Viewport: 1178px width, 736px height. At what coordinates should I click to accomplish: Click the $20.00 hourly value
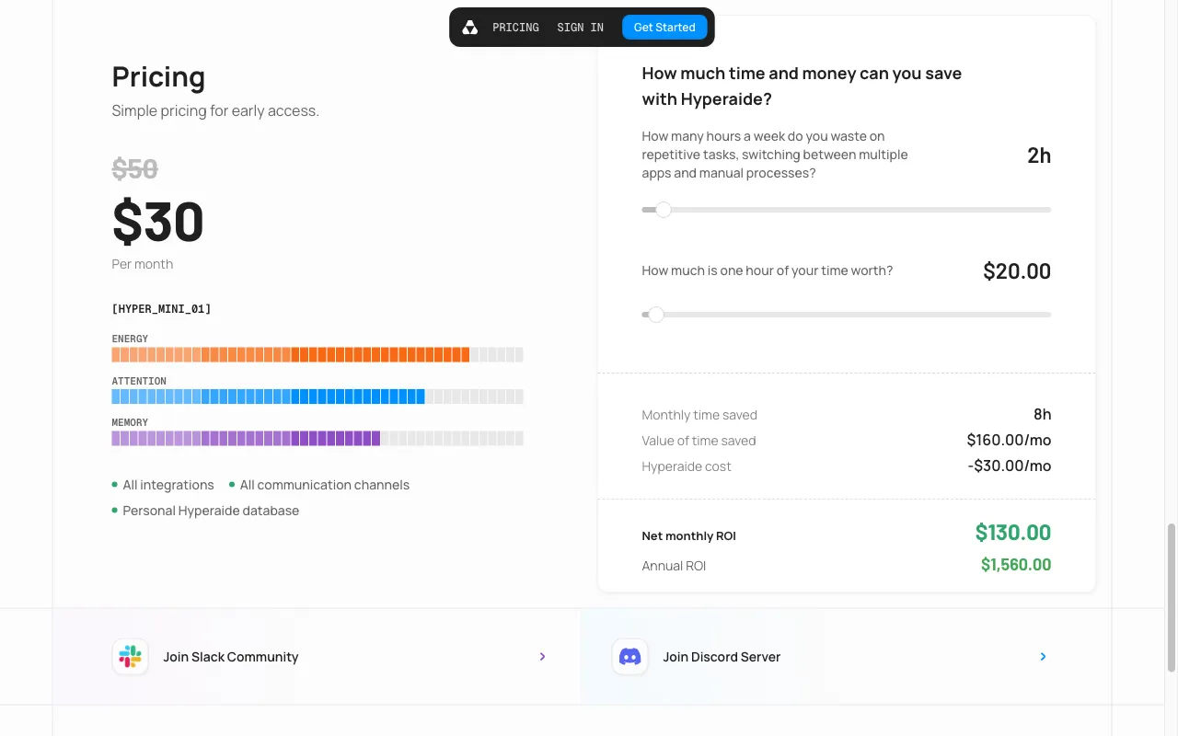click(1017, 271)
